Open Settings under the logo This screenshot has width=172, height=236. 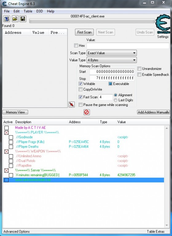coord(163,37)
